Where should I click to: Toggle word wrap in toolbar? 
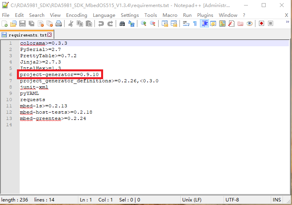(x=186, y=24)
